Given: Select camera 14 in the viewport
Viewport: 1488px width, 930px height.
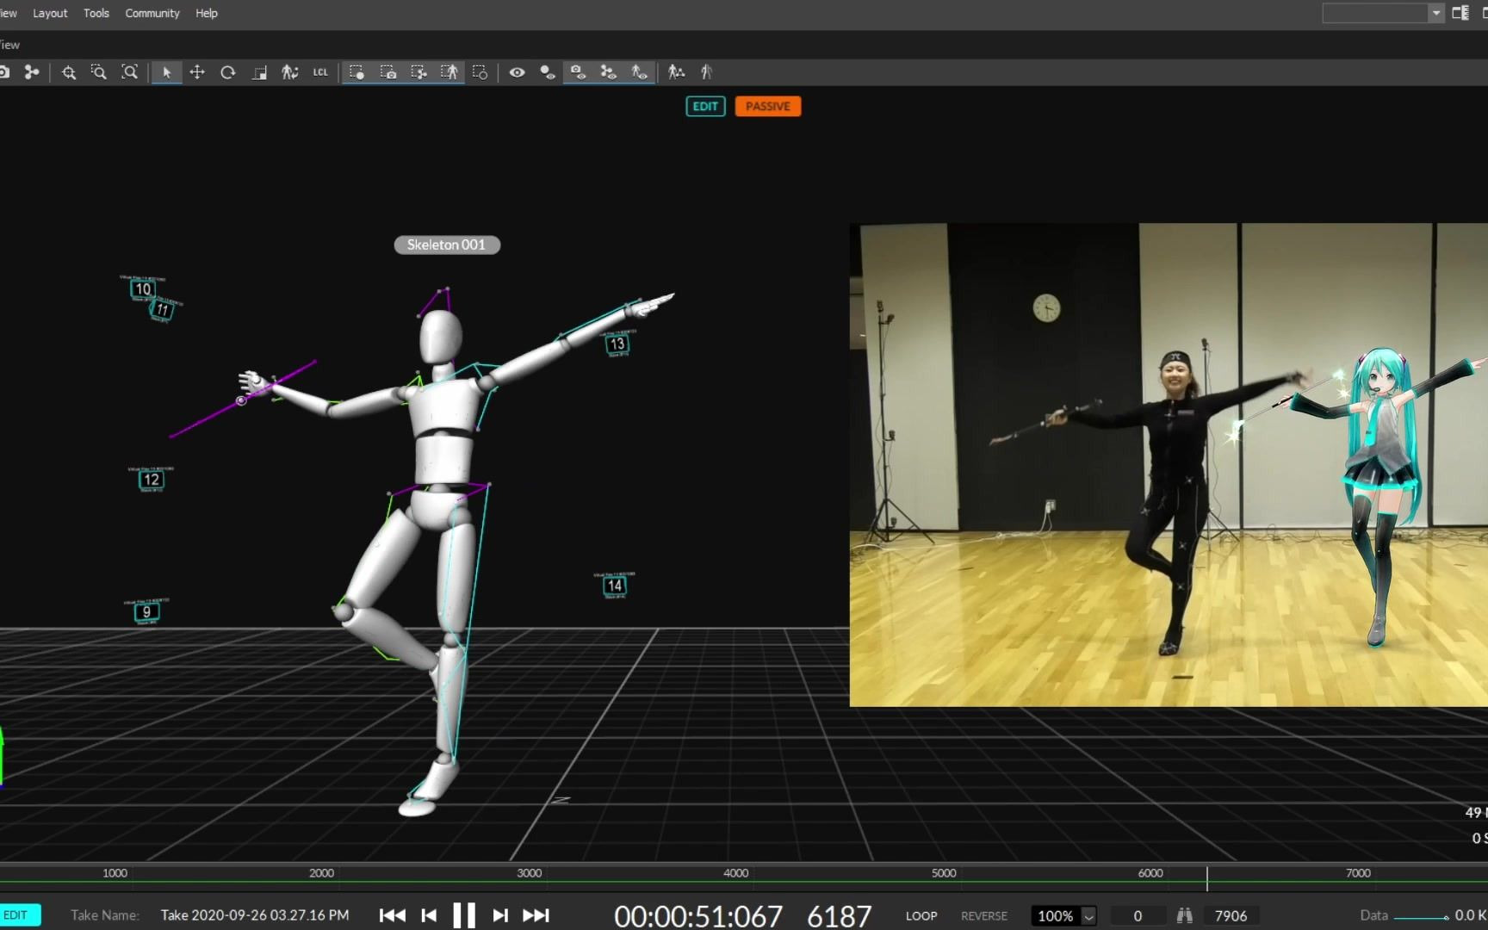Looking at the screenshot, I should coord(615,586).
